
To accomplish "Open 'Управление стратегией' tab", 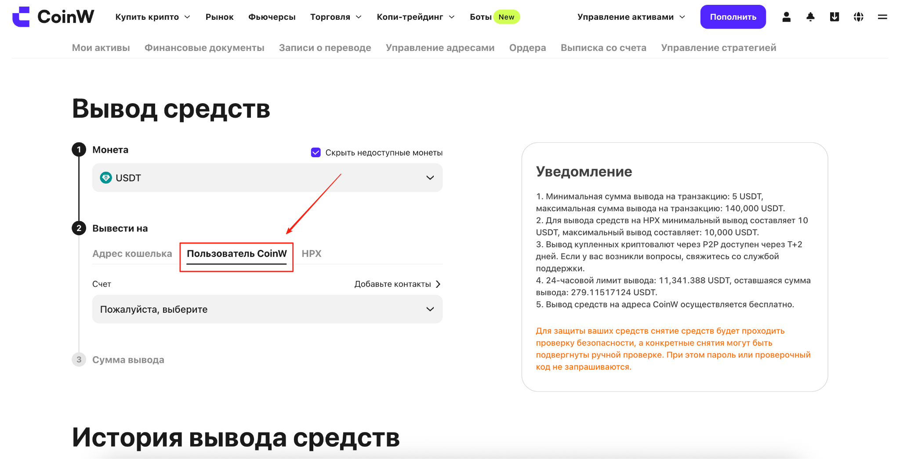I will click(x=719, y=47).
